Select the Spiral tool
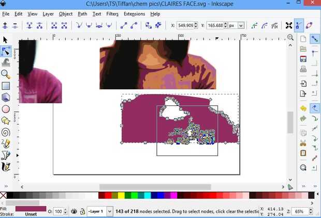This screenshot has width=321, height=218. click(6, 132)
